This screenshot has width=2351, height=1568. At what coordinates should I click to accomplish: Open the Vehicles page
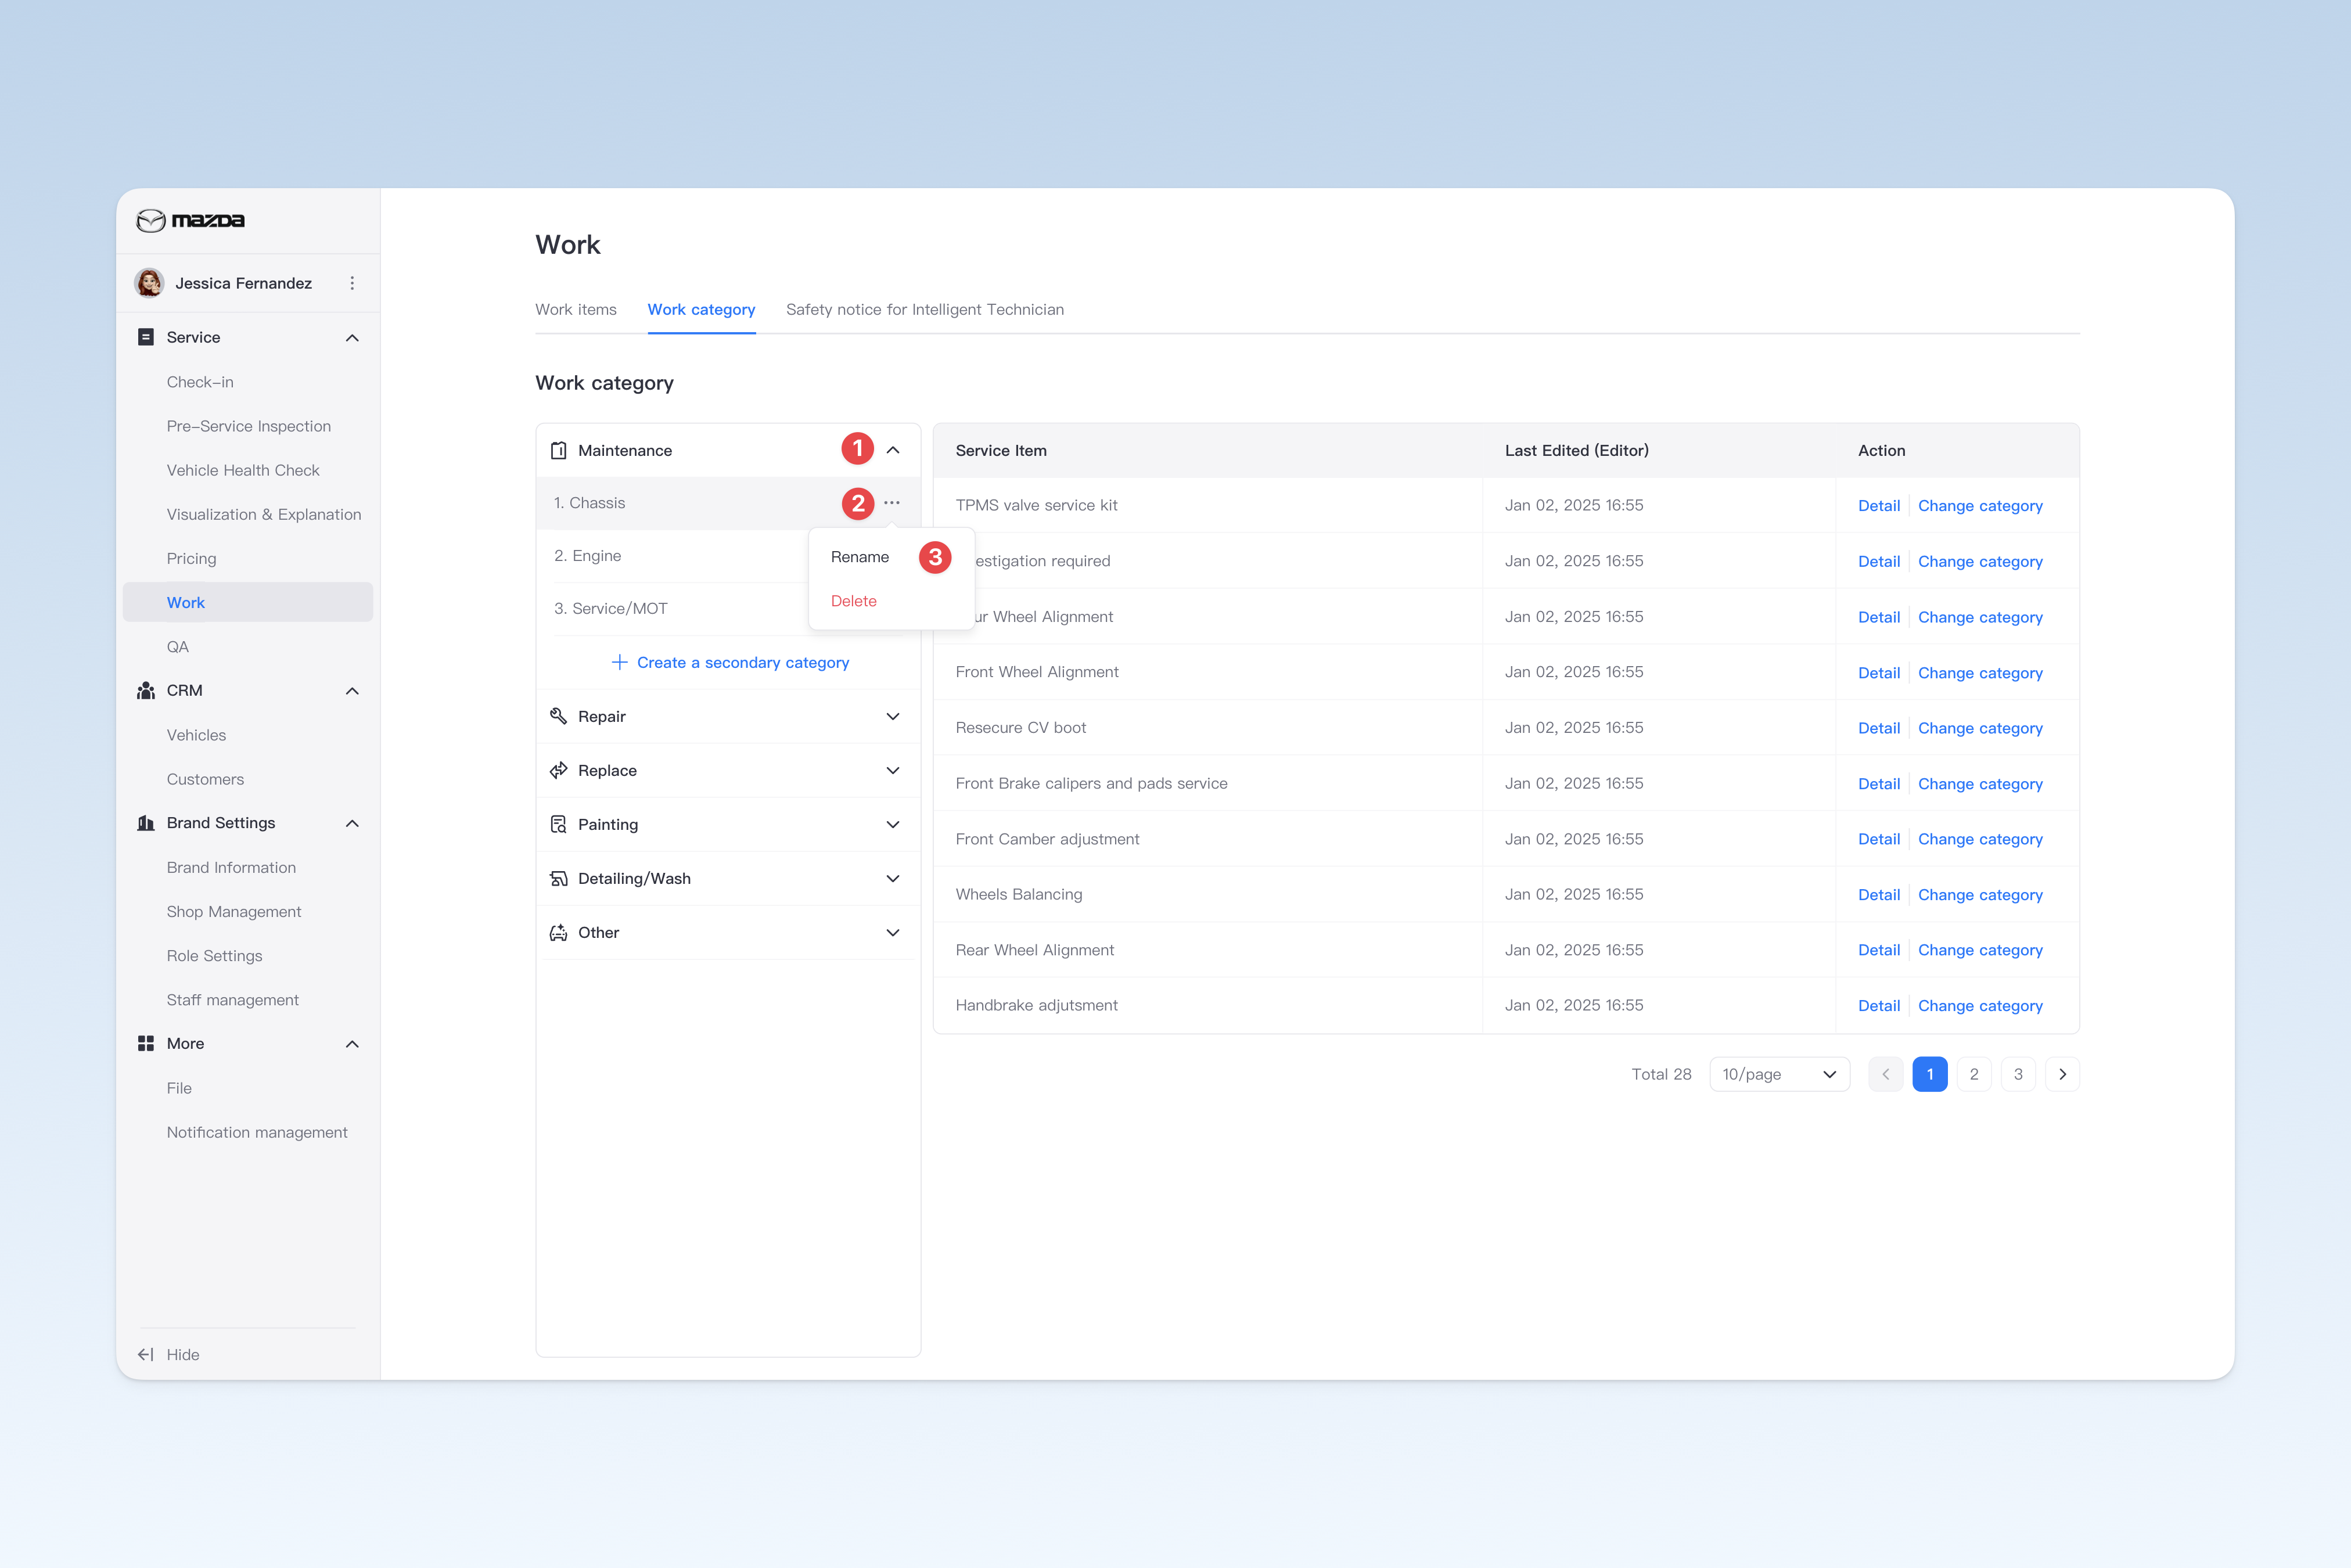point(196,735)
